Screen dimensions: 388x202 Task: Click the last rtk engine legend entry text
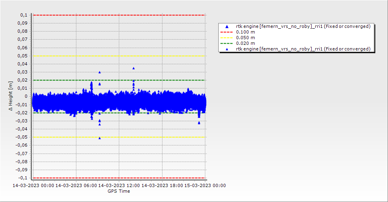[303, 49]
